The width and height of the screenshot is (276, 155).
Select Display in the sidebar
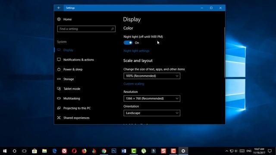65,50
